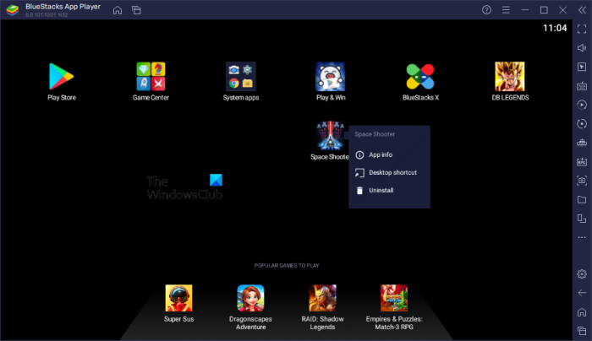Viewport: 592px width, 341px height.
Task: Click the home icon in the title bar
Action: [x=118, y=10]
